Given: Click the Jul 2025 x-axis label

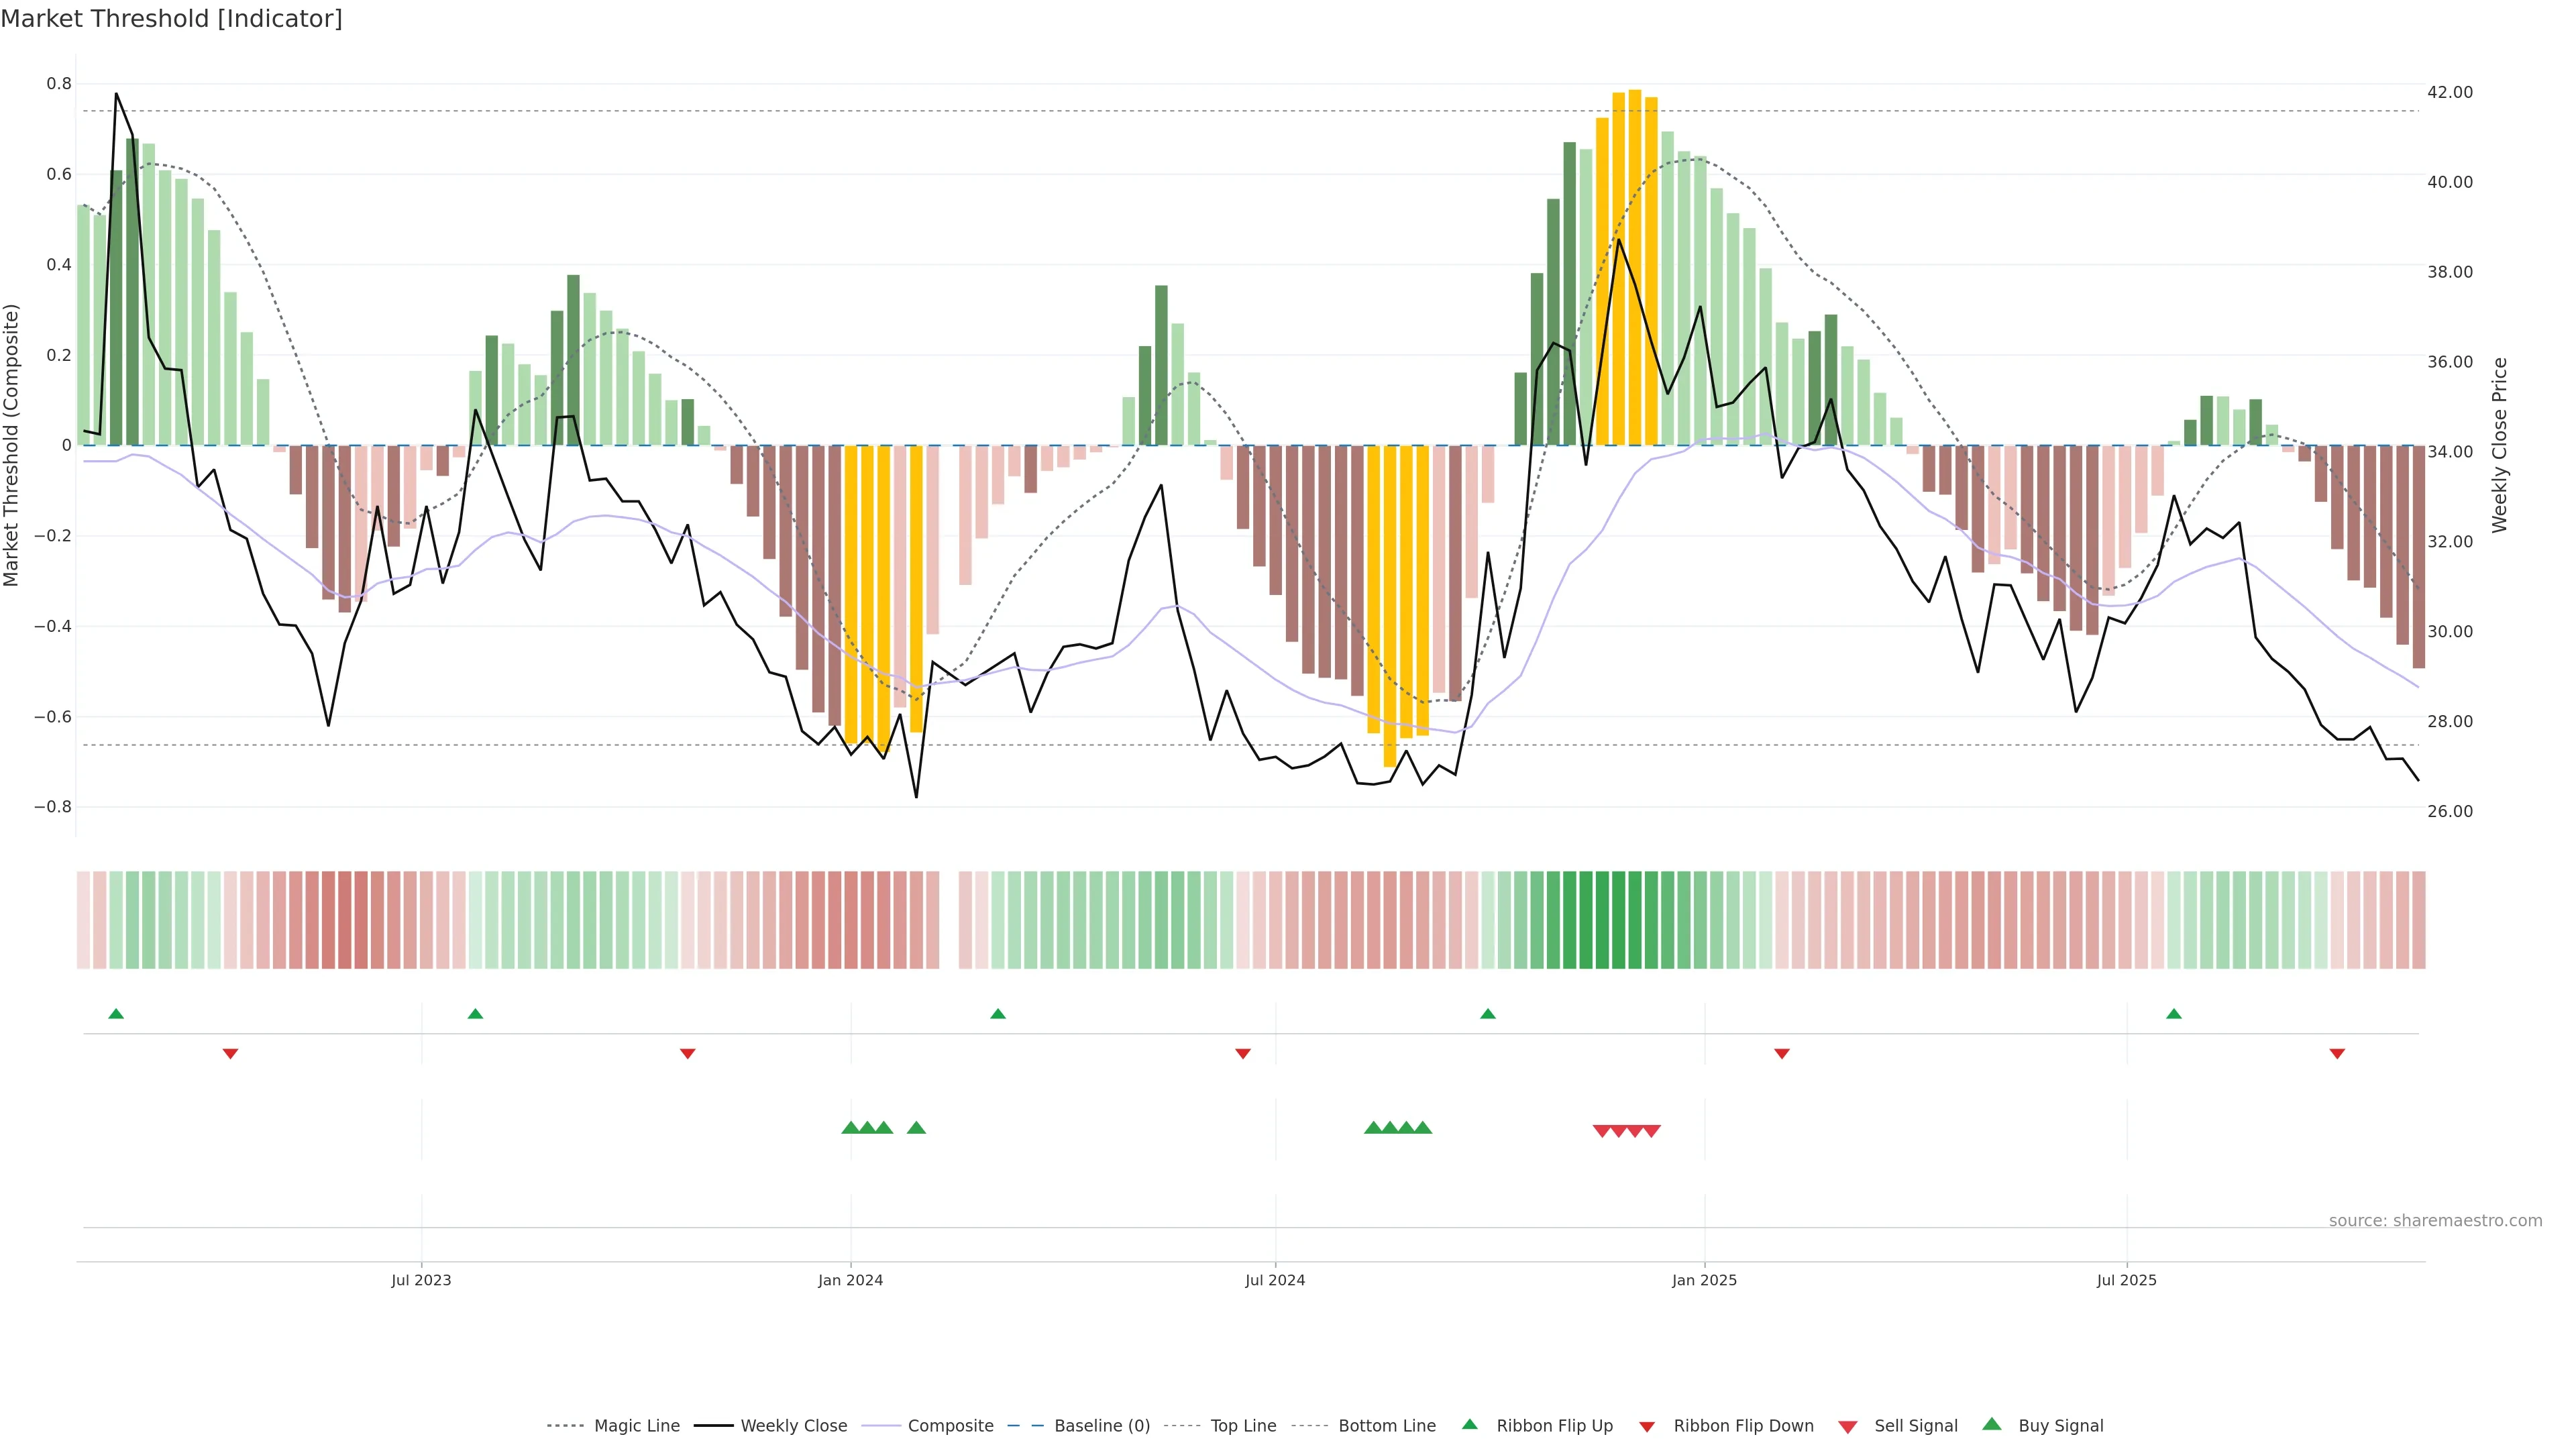Looking at the screenshot, I should click(x=2126, y=1280).
